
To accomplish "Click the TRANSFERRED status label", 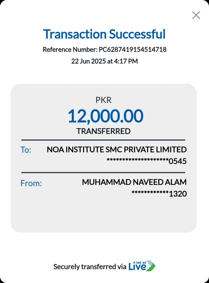I will pos(103,131).
